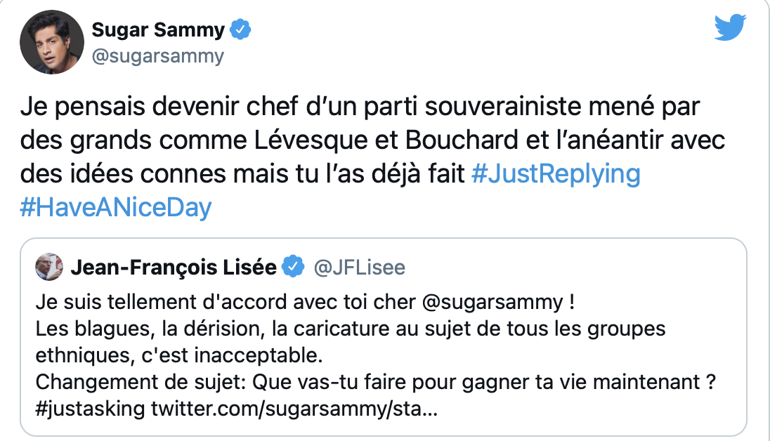Screen dimensions: 770x441
Task: Open the #HaveANiceDay hashtag
Action: tap(116, 208)
